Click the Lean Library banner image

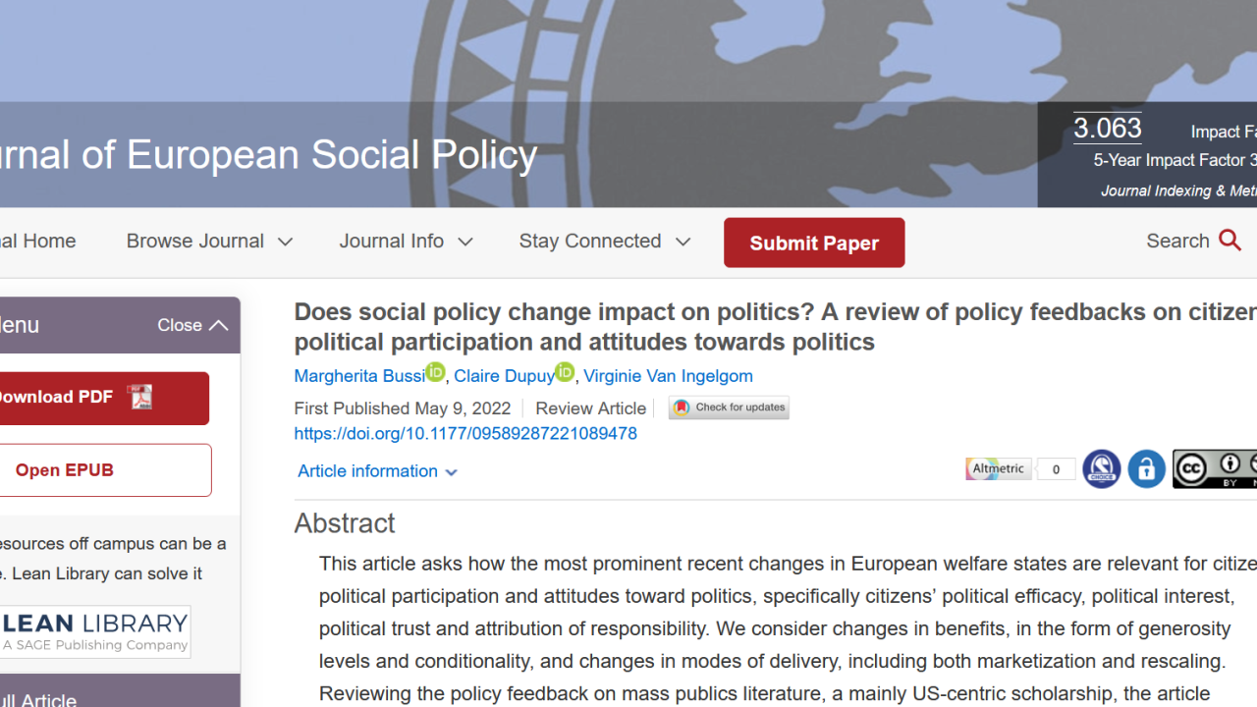[x=95, y=631]
